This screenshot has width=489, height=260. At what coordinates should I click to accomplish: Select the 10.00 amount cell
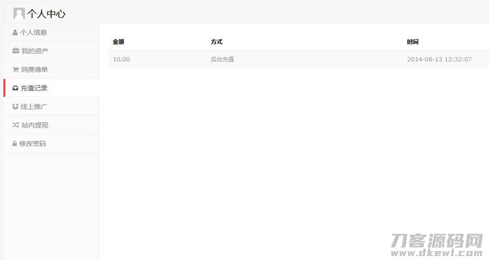point(121,59)
